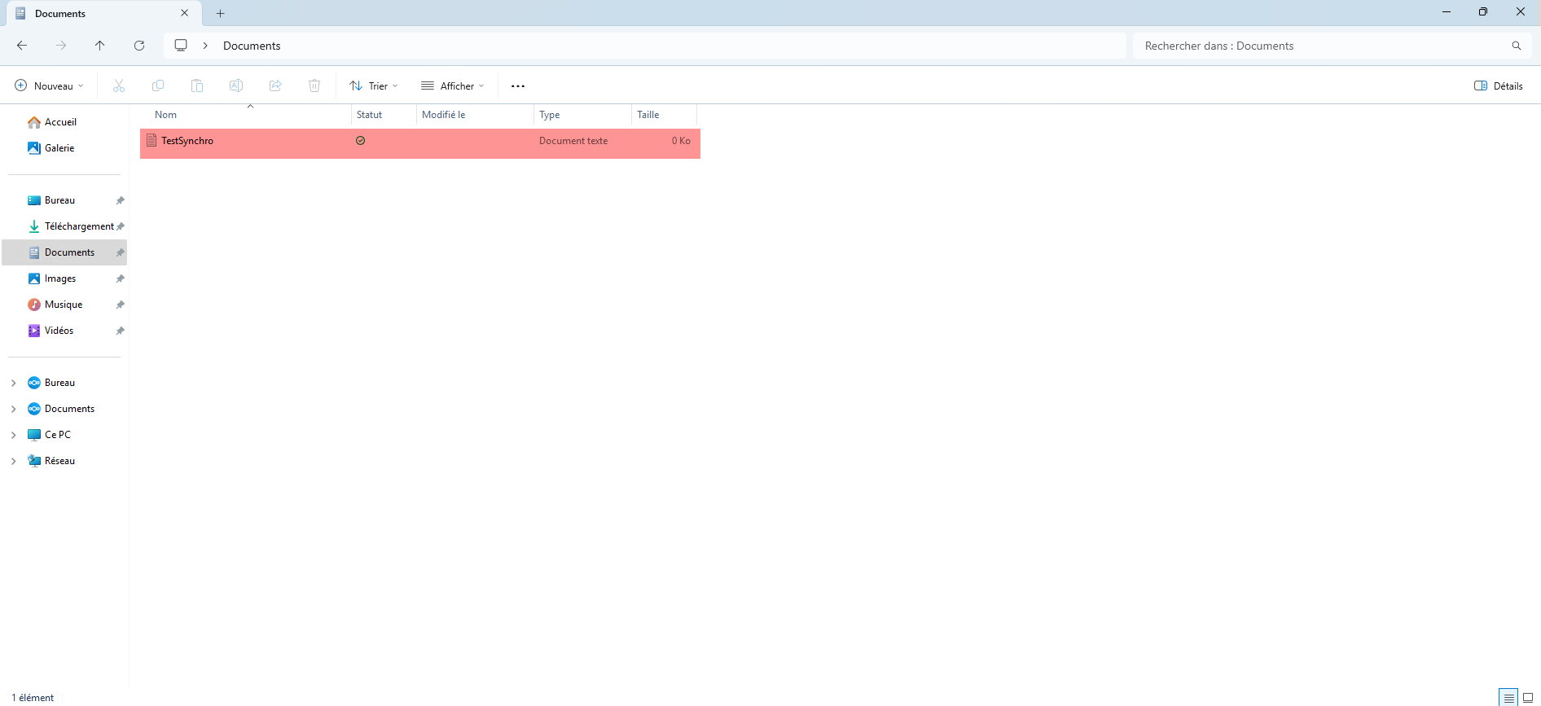This screenshot has width=1541, height=706.
Task: Open the Trier sort dropdown
Action: [374, 86]
